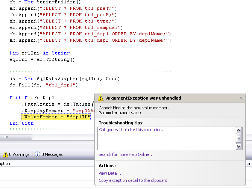
Task: Click the highlighted .ValueMember code line
Action: tap(56, 117)
